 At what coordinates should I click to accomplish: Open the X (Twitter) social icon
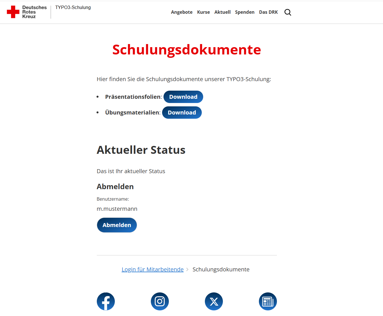click(214, 301)
